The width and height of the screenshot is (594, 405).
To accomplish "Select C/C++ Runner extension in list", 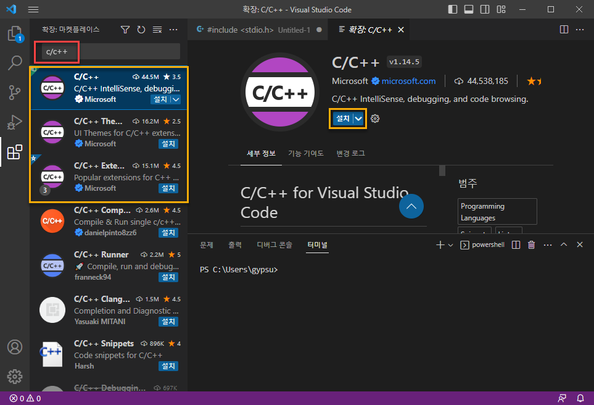I will [x=109, y=265].
